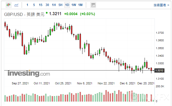Screen dimensions: 172x106
Task: Choose the 1W weekly timeframe
Action: pyautogui.click(x=74, y=5)
